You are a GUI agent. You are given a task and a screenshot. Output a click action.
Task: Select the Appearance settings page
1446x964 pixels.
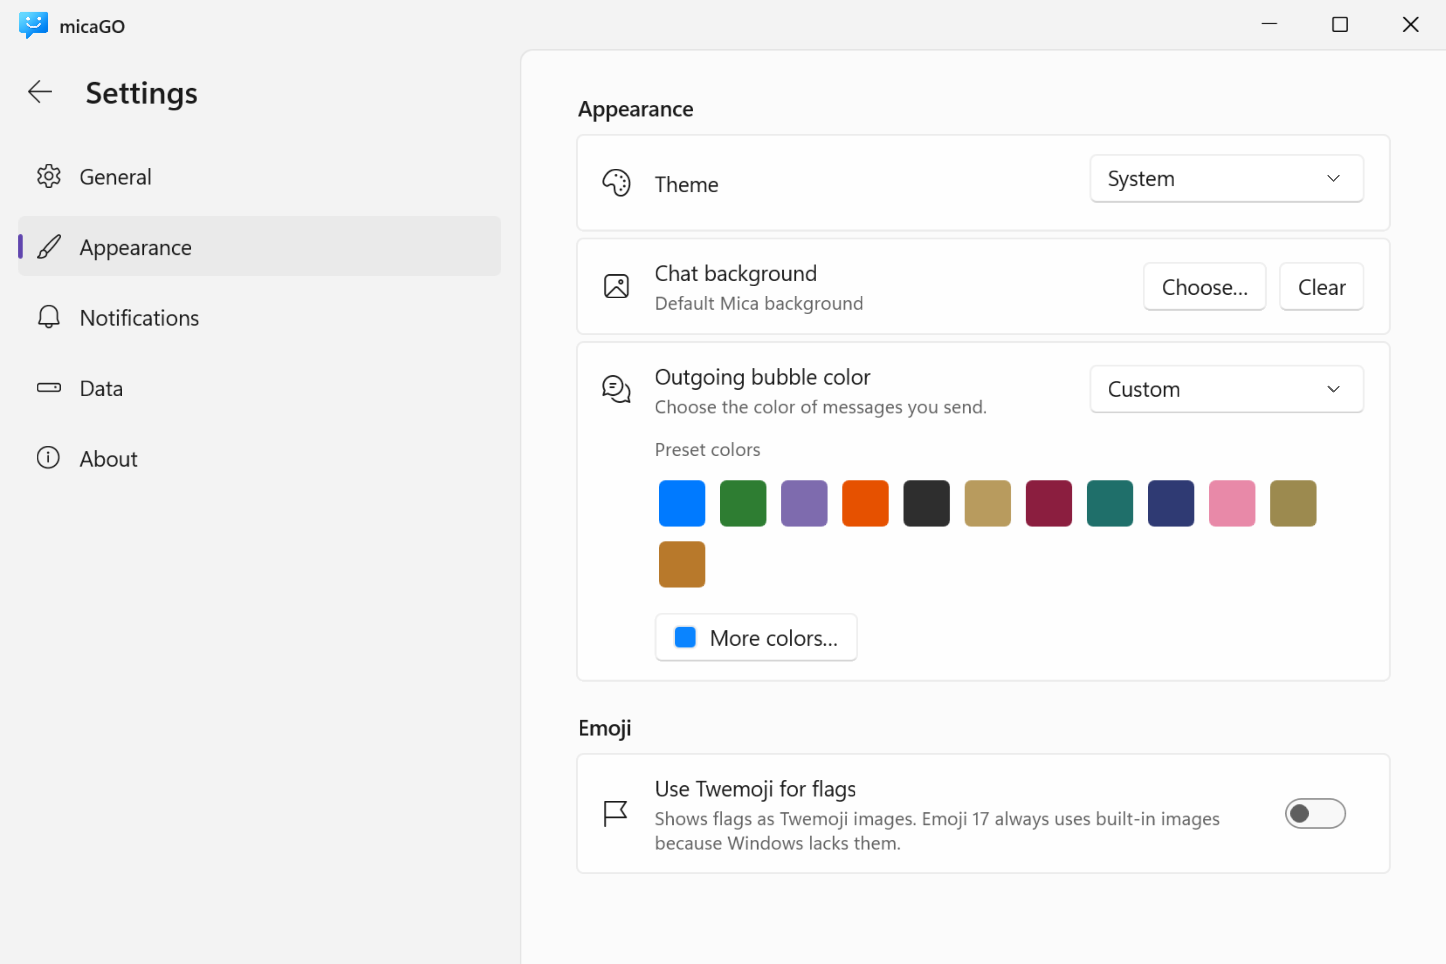(x=259, y=246)
